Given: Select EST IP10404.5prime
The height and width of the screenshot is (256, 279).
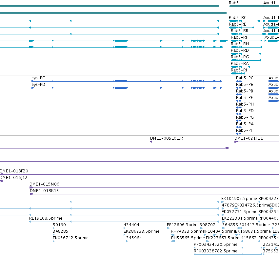Looking at the screenshot, I should coord(220,232).
